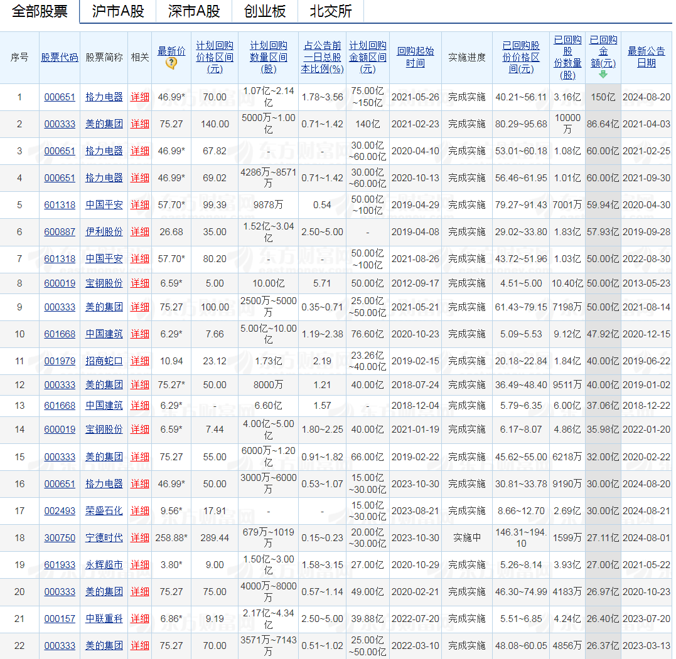Open the 宁德时代 stock name link
This screenshot has height=659, width=676.
pos(104,538)
